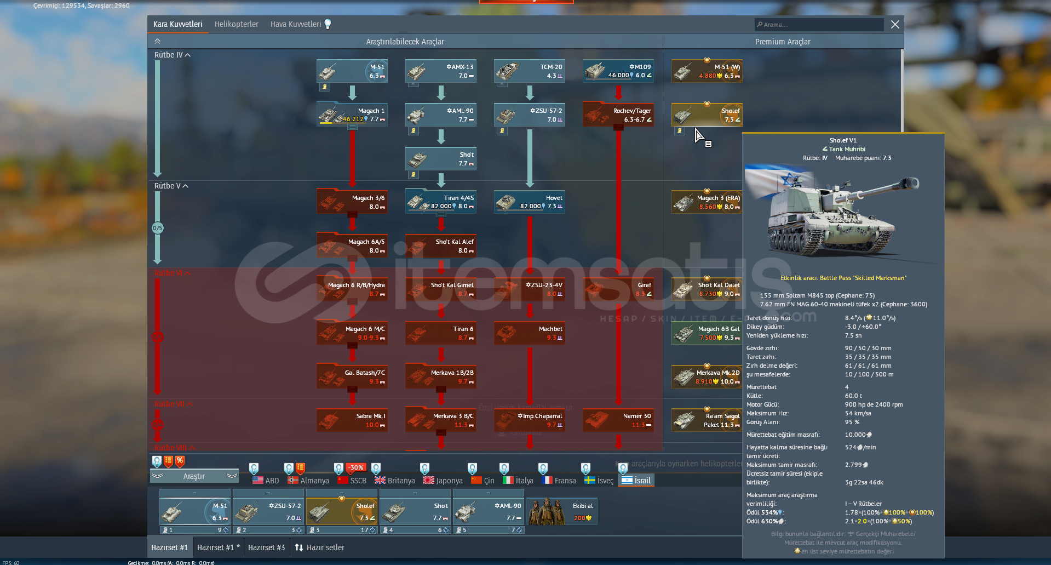
Task: Select premium Merkava Mk.2D card
Action: (707, 377)
